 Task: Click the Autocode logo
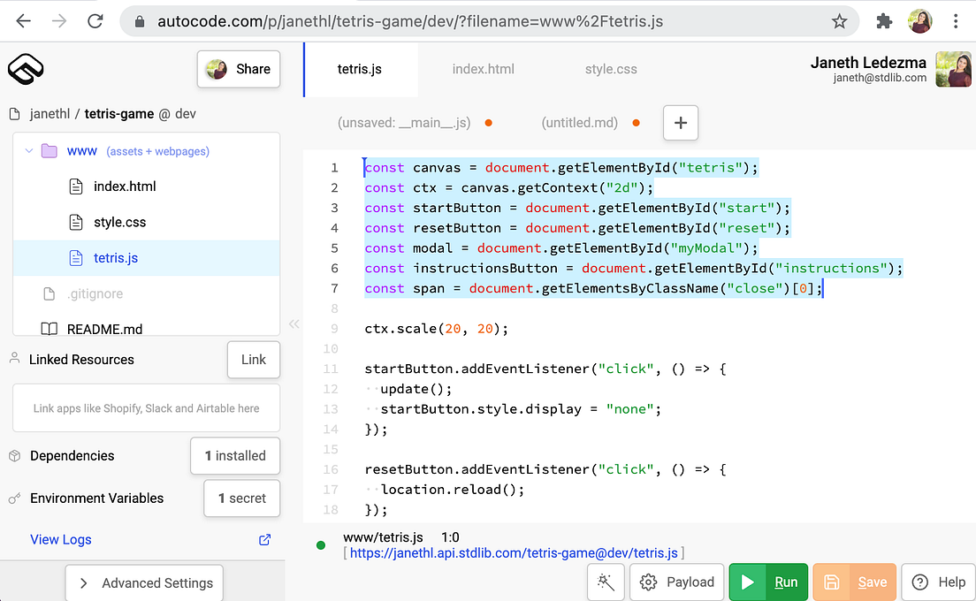pyautogui.click(x=26, y=69)
